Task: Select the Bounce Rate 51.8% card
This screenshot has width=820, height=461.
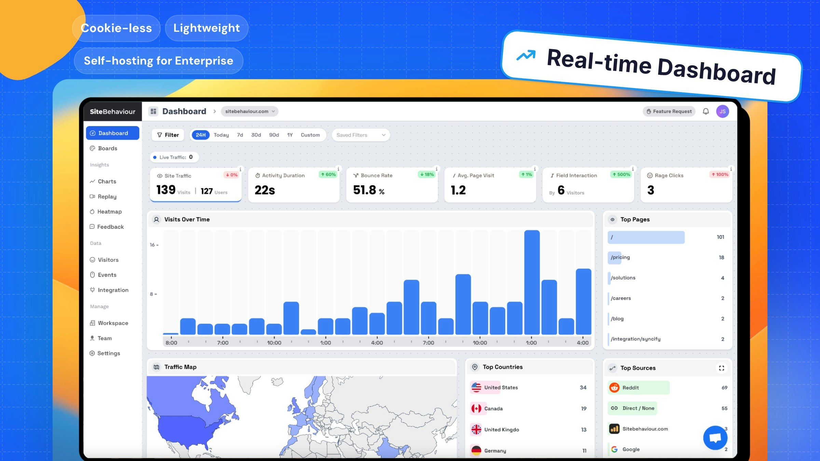Action: tap(392, 185)
